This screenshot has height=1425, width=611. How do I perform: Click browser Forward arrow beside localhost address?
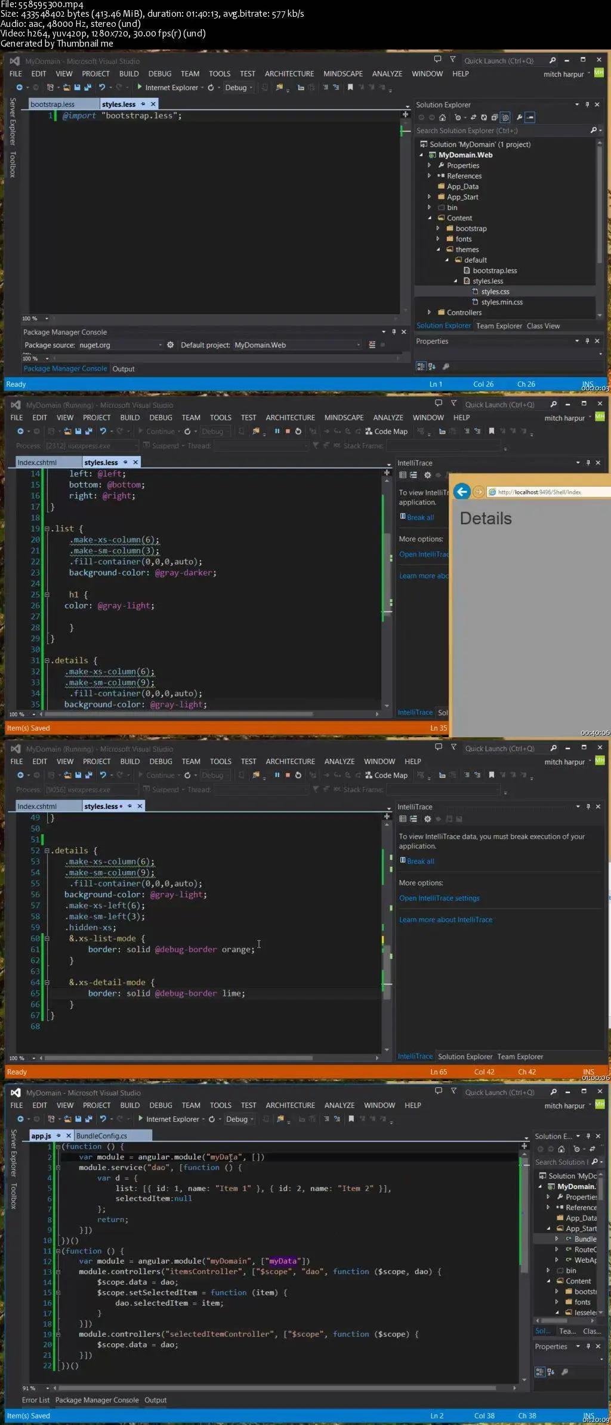point(479,492)
